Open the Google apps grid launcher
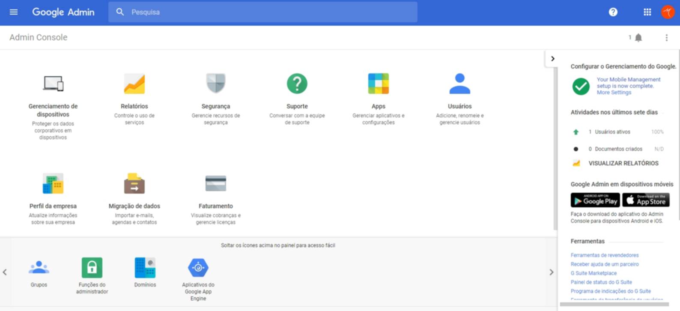Viewport: 680px width, 311px height. tap(647, 12)
